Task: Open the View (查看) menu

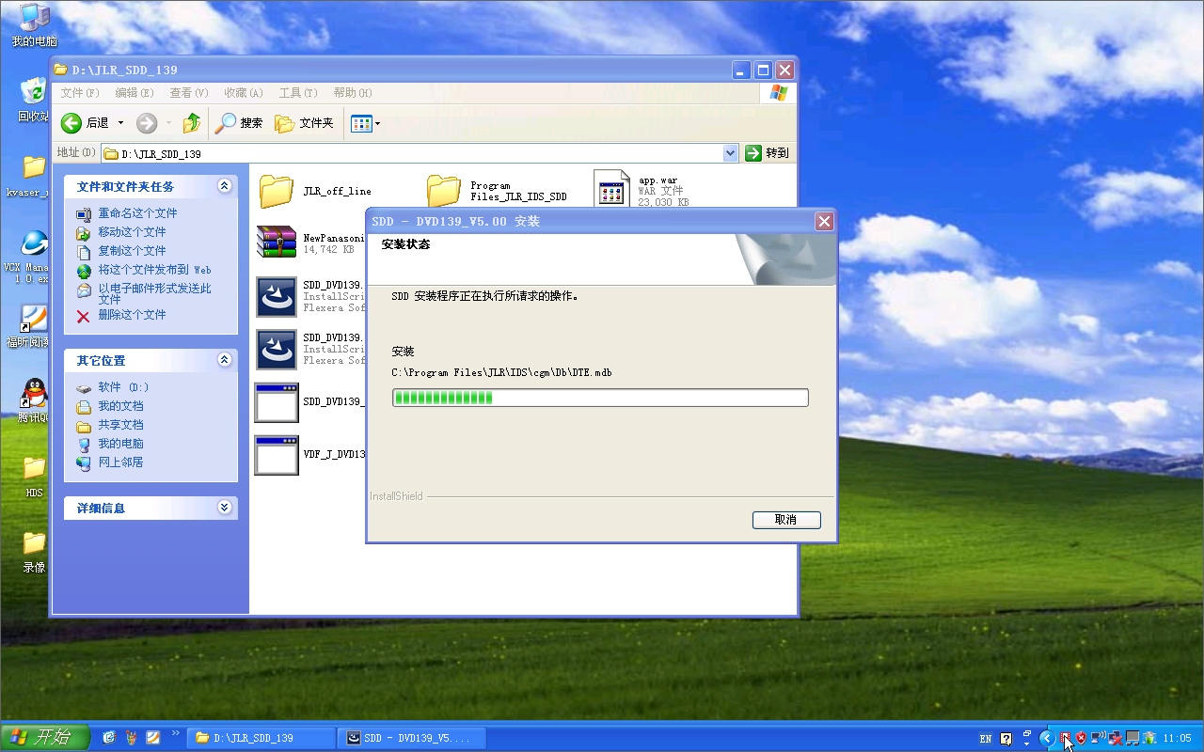Action: (x=189, y=93)
